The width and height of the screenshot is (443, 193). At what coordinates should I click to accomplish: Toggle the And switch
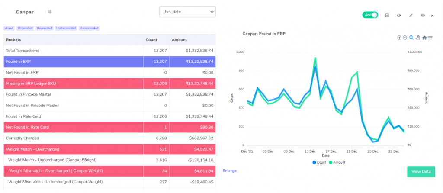370,15
